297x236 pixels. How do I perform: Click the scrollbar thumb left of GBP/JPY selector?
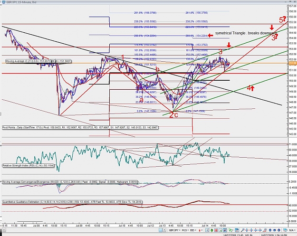coord(161,230)
